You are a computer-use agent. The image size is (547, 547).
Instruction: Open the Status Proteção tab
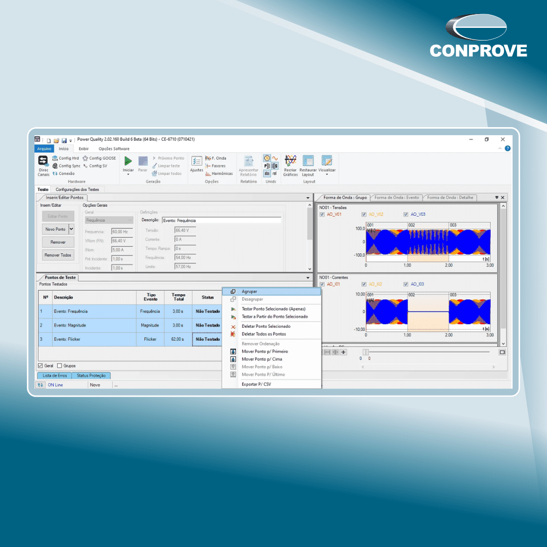[91, 375]
